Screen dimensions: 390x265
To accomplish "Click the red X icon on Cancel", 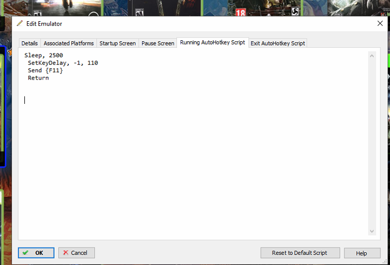I will coord(66,253).
